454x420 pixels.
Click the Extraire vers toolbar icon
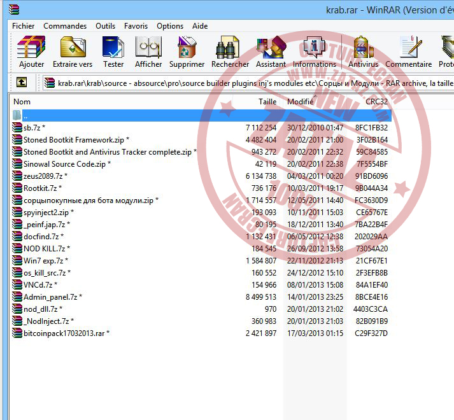click(x=73, y=47)
